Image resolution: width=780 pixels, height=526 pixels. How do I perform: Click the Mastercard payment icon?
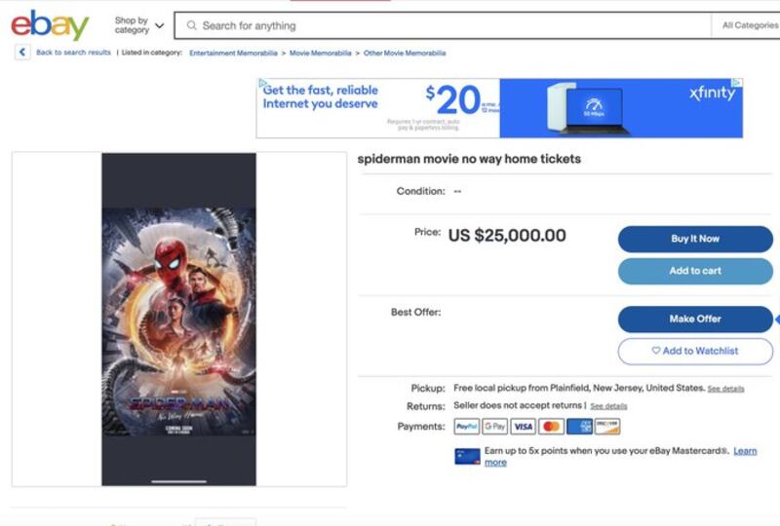(x=551, y=427)
